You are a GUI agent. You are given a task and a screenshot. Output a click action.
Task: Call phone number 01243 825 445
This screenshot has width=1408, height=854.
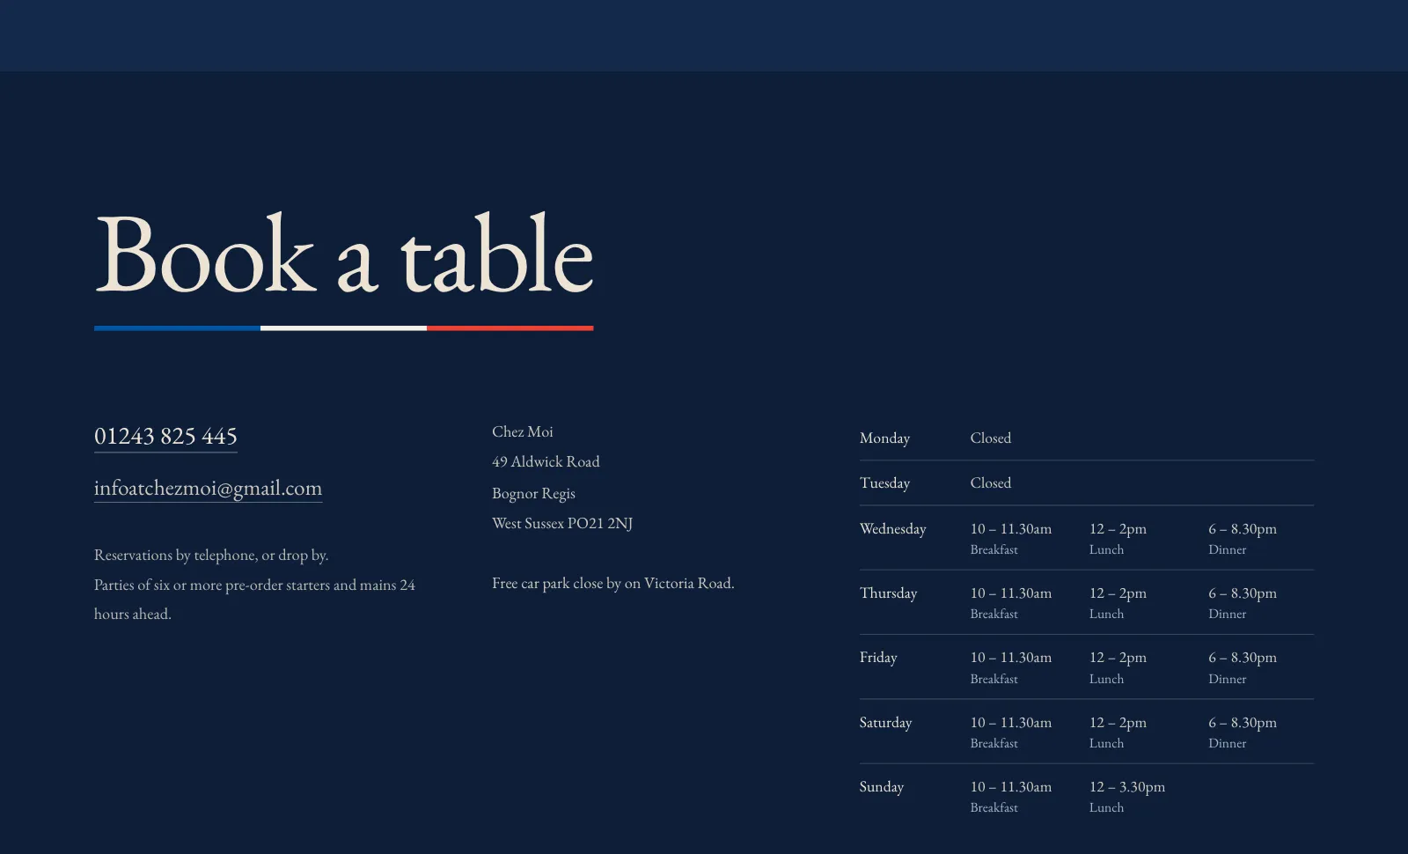click(165, 437)
